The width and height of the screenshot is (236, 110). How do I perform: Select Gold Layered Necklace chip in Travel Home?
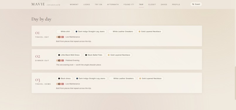[x=151, y=78]
